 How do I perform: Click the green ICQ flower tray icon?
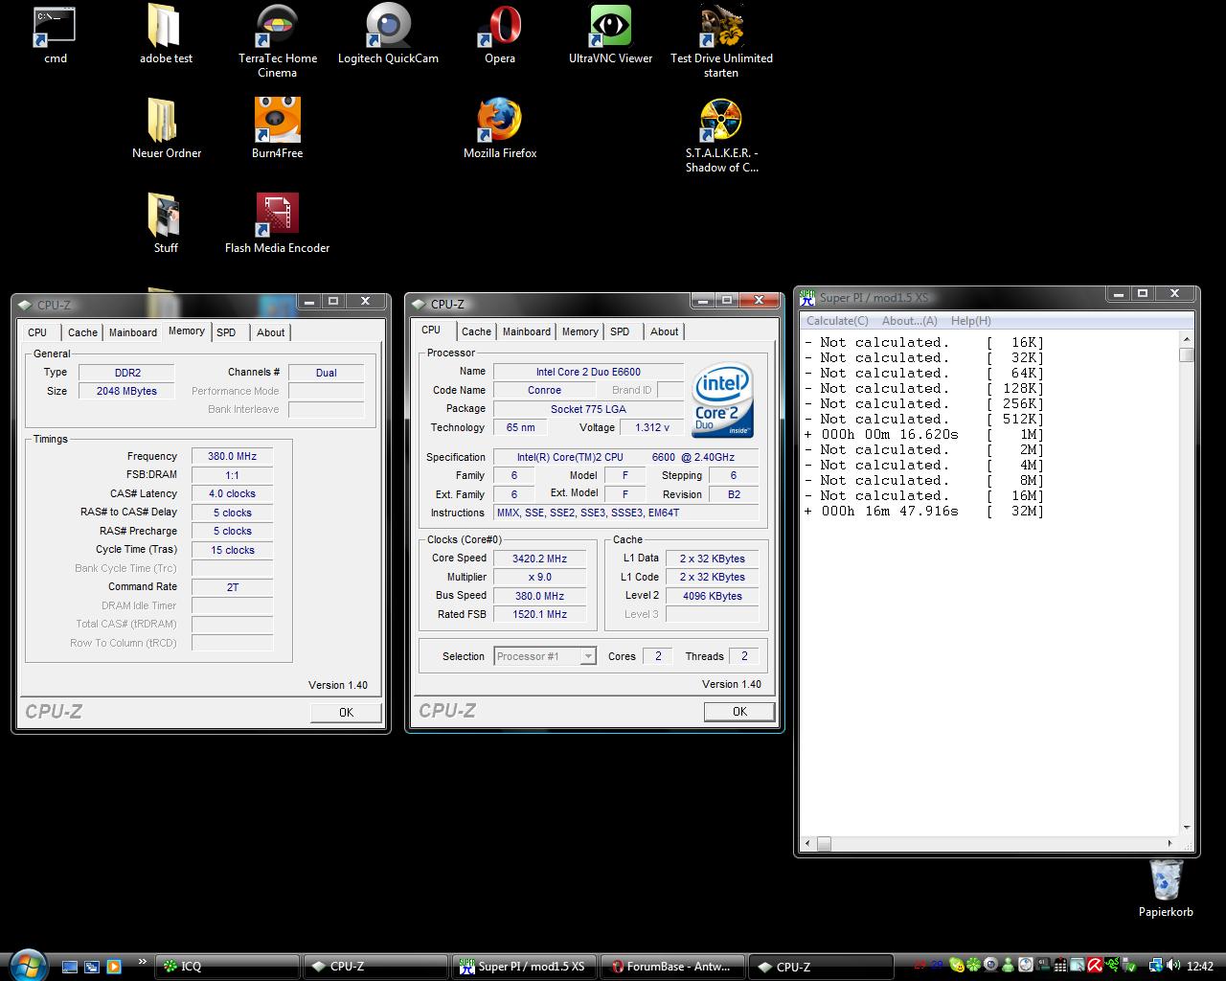(973, 966)
